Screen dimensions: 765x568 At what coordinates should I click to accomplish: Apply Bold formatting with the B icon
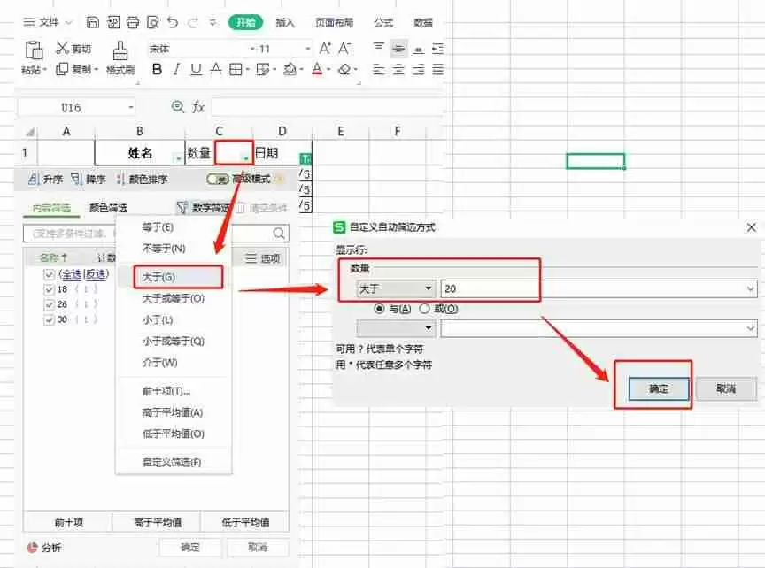[156, 69]
